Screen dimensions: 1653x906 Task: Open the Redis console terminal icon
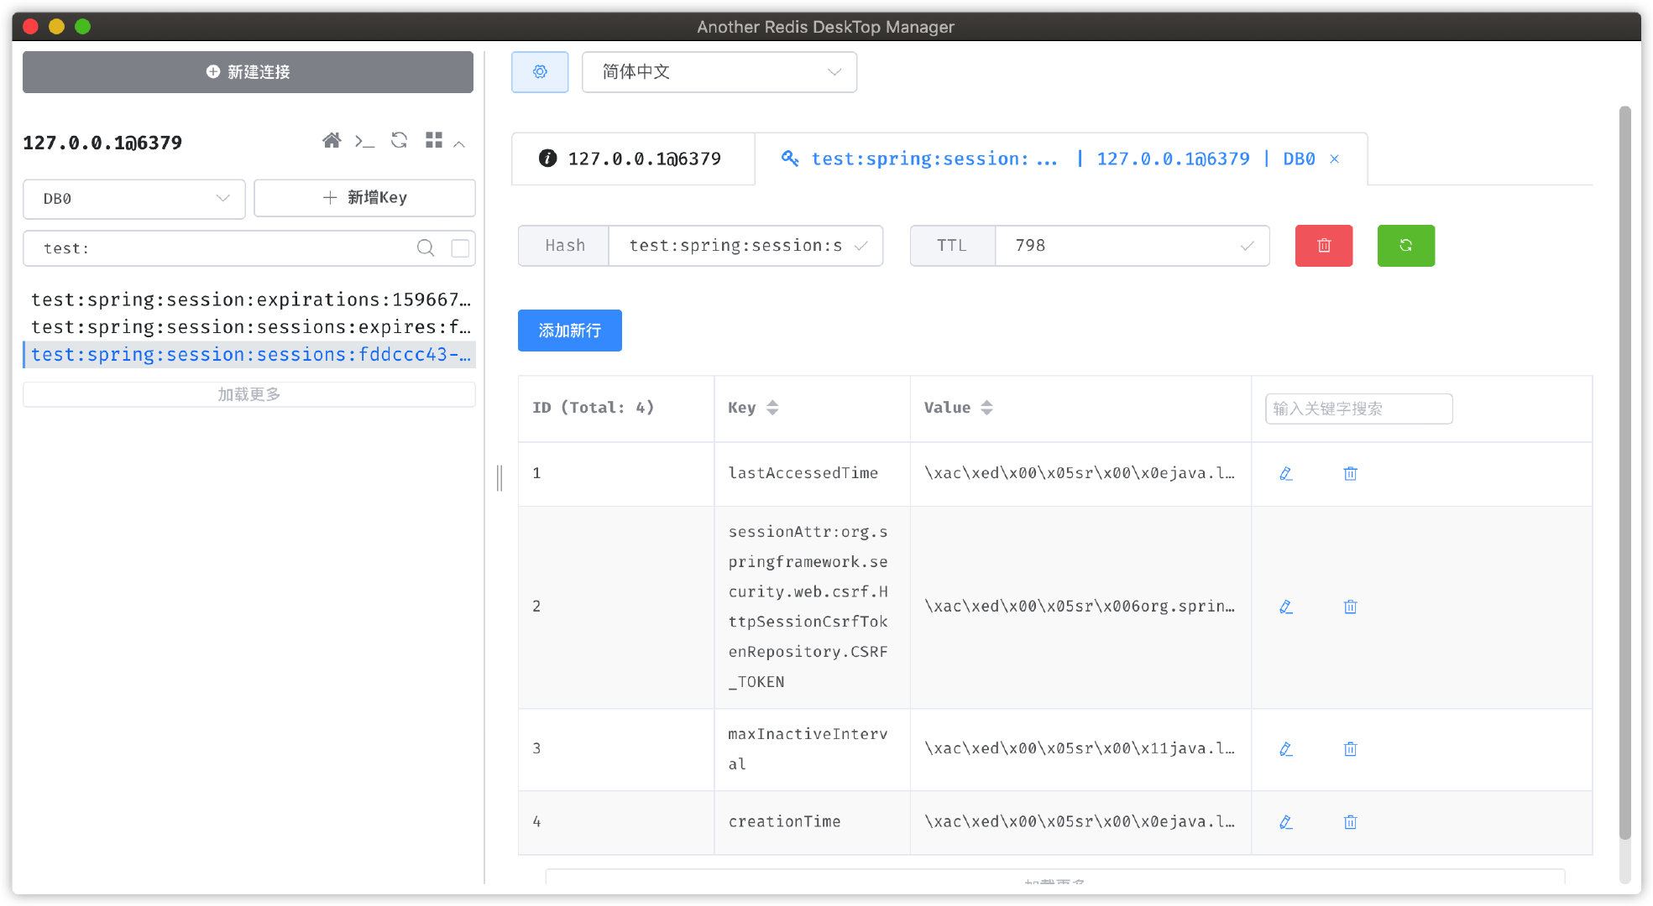(x=364, y=141)
